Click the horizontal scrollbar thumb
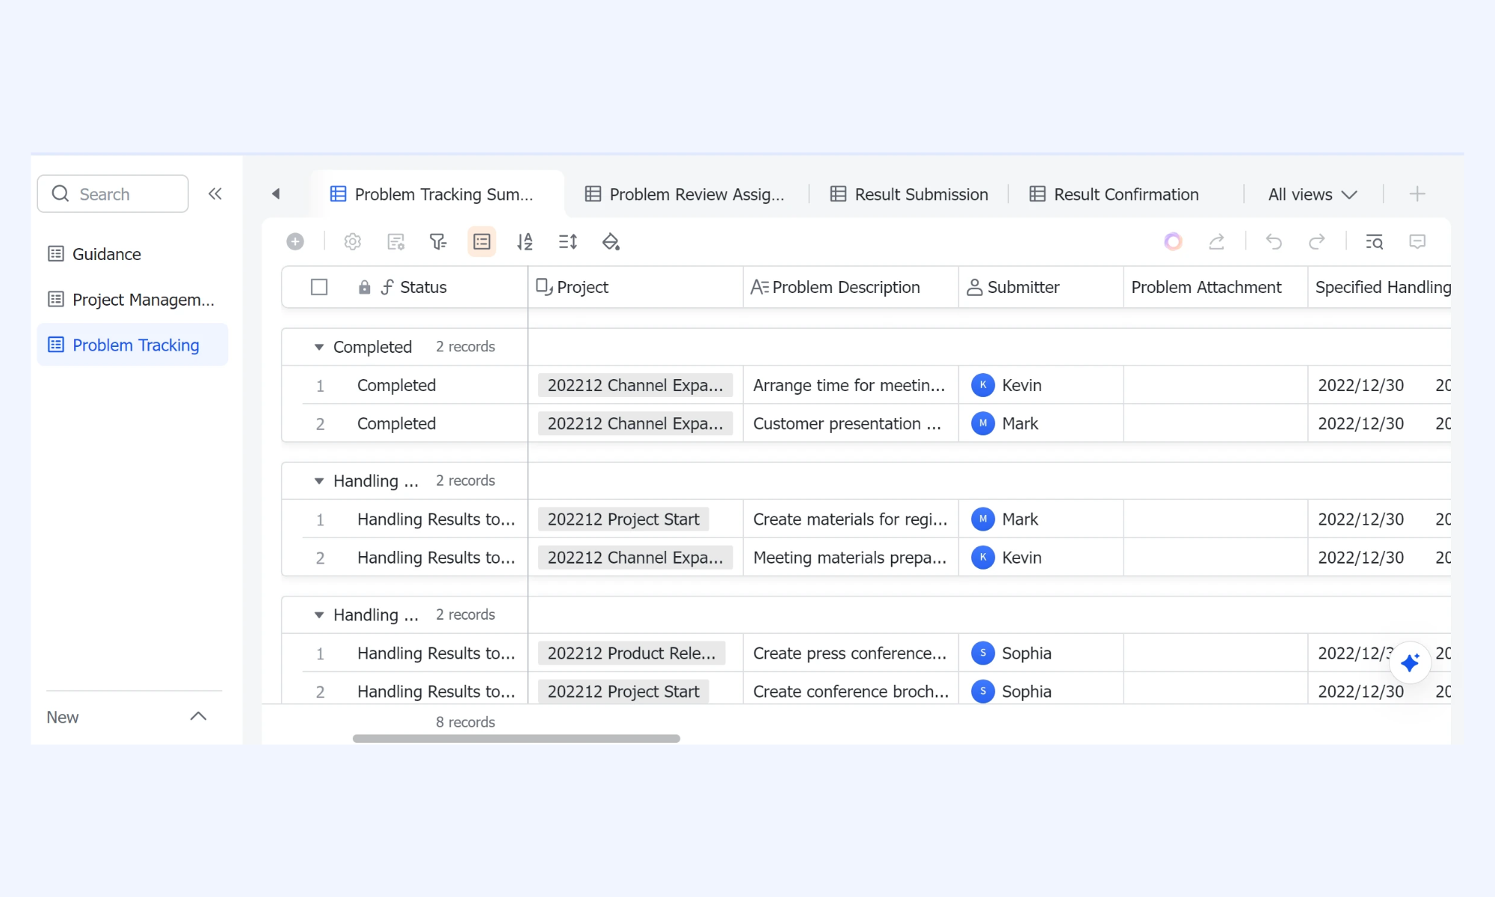 coord(516,739)
